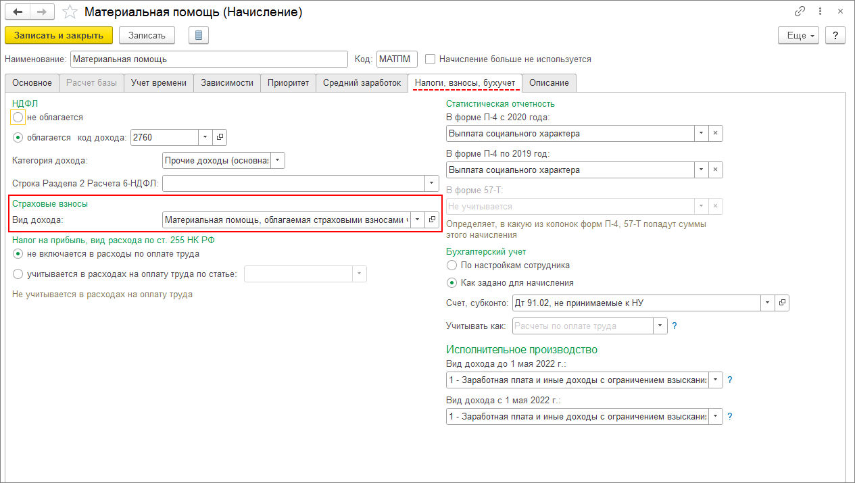855x483 pixels.
Task: Choose 'учитывается в расходах на оплату труда'
Action: [x=18, y=274]
